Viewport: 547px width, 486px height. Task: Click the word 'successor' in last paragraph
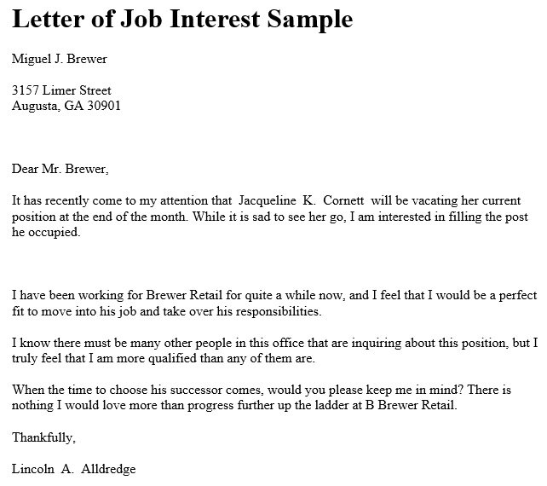pyautogui.click(x=196, y=390)
